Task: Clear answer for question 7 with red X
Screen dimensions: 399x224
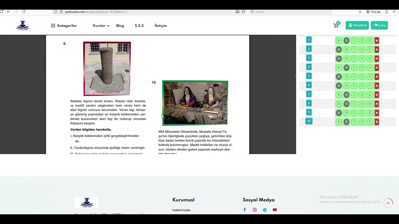Action: click(x=377, y=95)
